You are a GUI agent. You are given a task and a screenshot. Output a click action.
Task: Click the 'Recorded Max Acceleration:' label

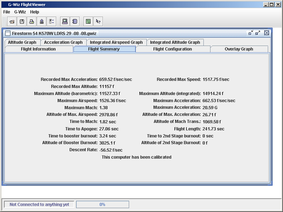69,79
